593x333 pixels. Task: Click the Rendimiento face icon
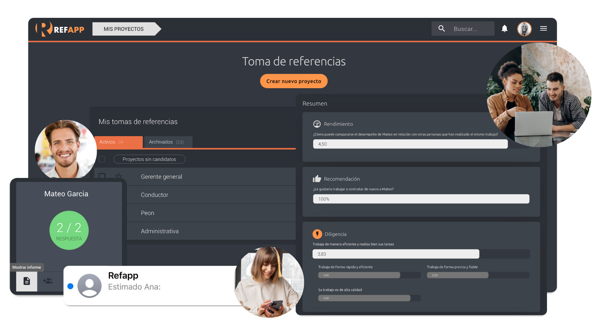click(317, 124)
